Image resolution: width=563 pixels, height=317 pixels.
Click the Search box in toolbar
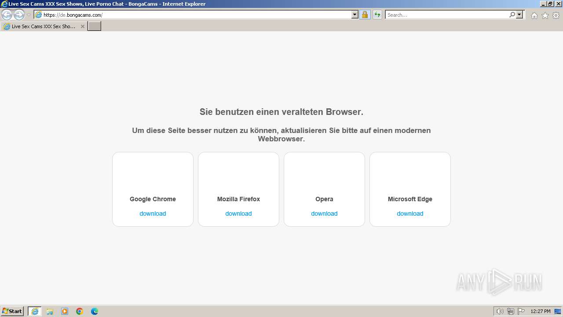[x=446, y=15]
